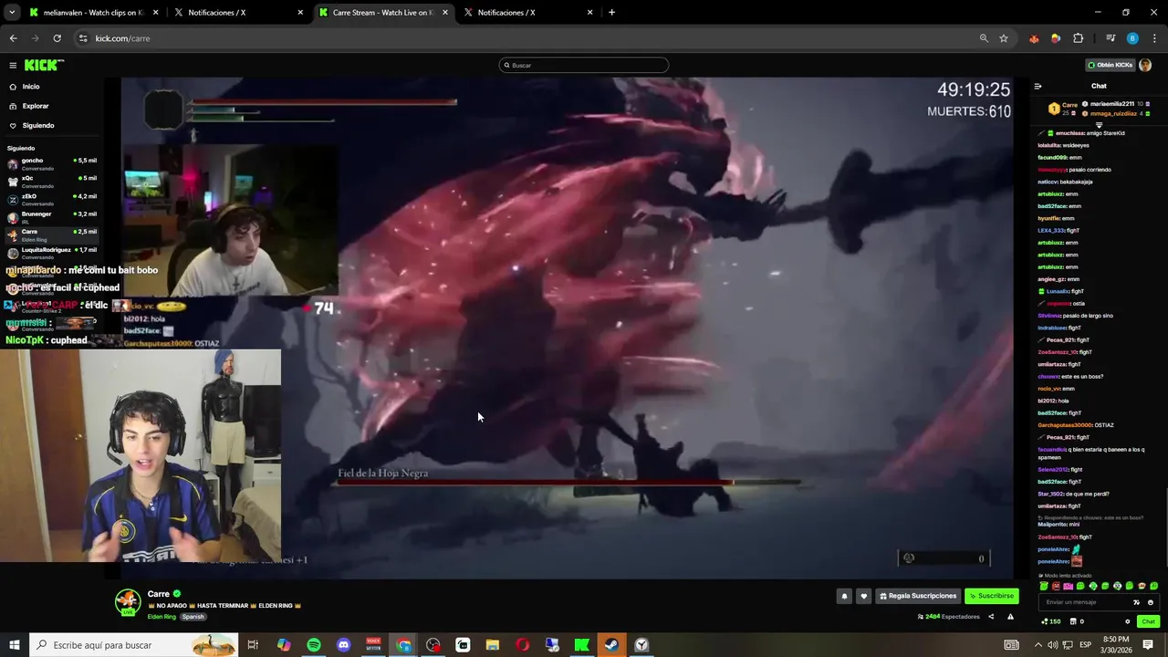
Task: Open Chrome zoom magnifier icon in address bar
Action: click(984, 38)
